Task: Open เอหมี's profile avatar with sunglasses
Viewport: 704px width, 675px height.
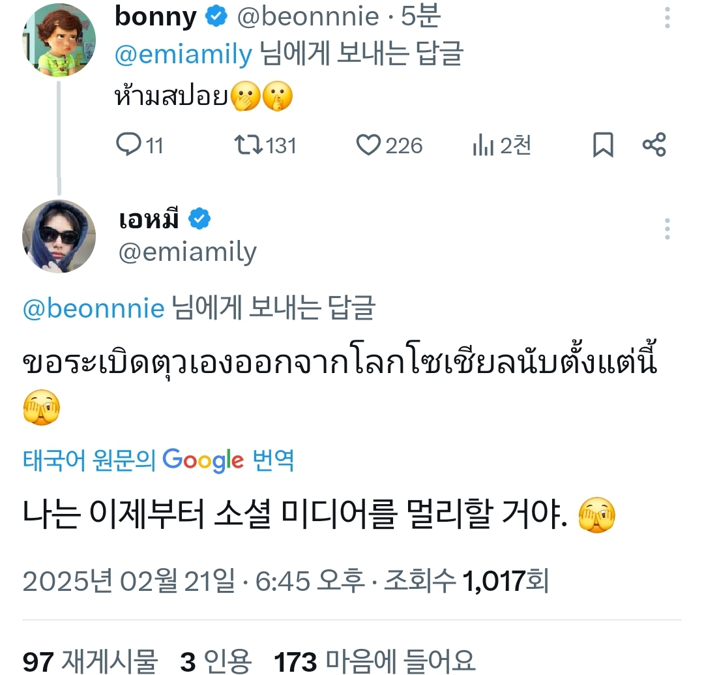Action: click(x=59, y=236)
